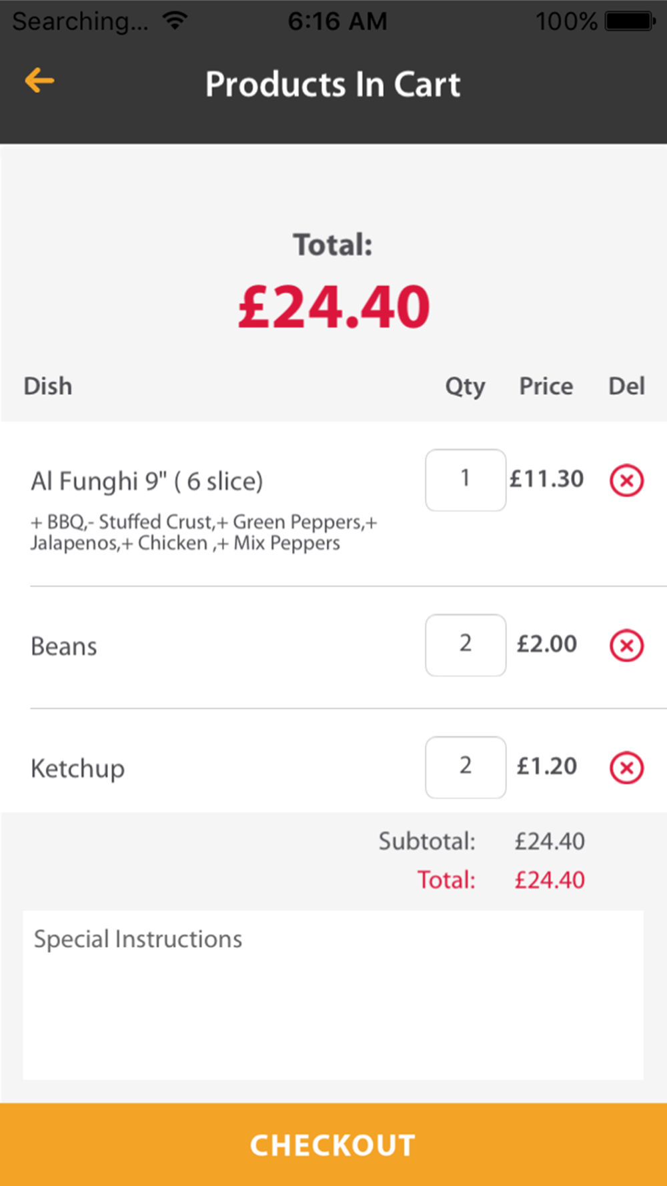Remove Ketchup item from cart
This screenshot has width=667, height=1186.
pyautogui.click(x=626, y=768)
